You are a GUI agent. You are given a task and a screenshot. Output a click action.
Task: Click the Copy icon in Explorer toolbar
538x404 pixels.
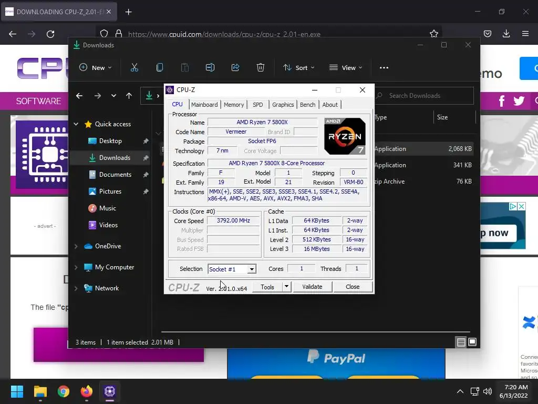pos(160,68)
